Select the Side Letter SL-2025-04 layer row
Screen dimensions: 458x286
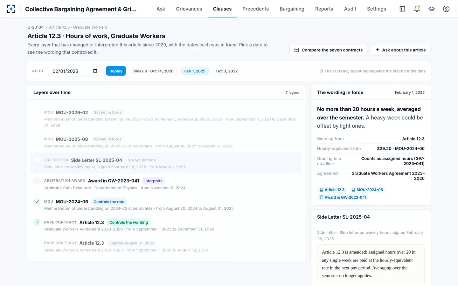(166, 163)
